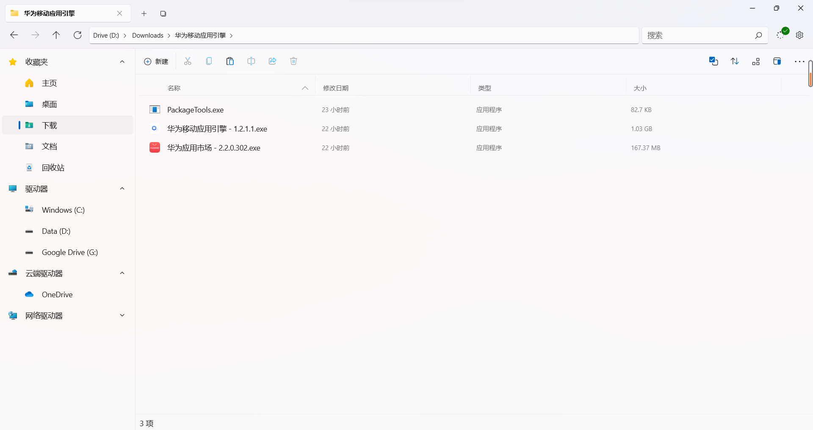813x430 pixels.
Task: Select the 驱动器 drives header
Action: pyautogui.click(x=36, y=189)
